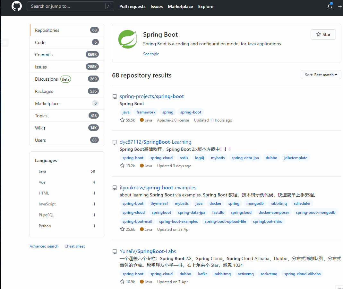Select the Code results filter
The image size is (343, 289).
(67, 42)
